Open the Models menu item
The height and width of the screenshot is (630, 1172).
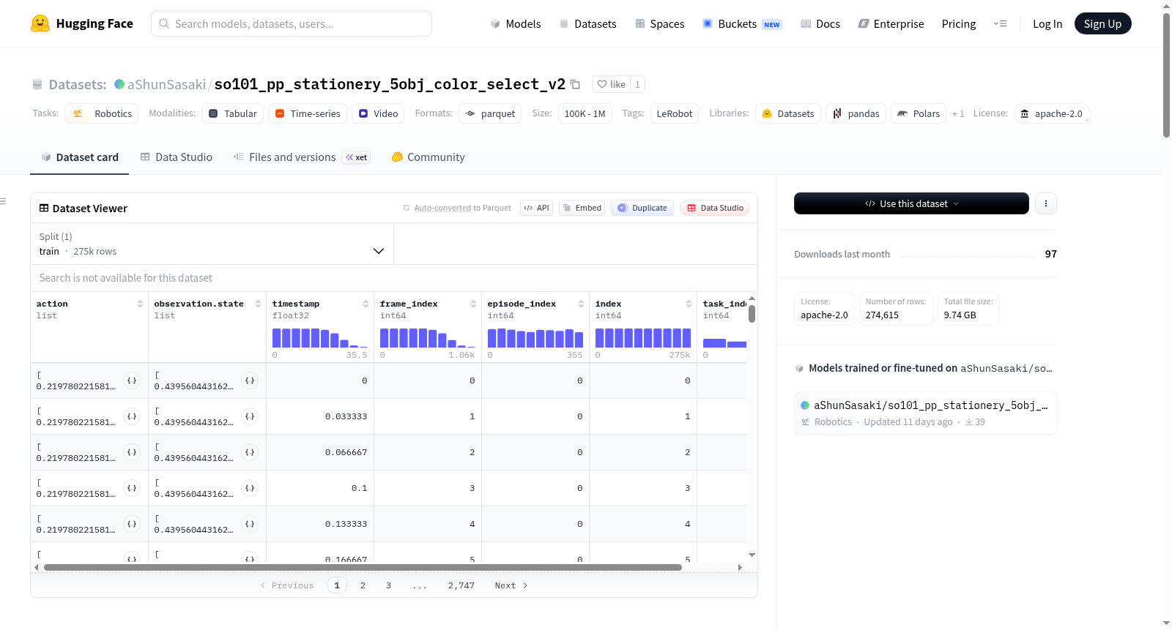[516, 24]
